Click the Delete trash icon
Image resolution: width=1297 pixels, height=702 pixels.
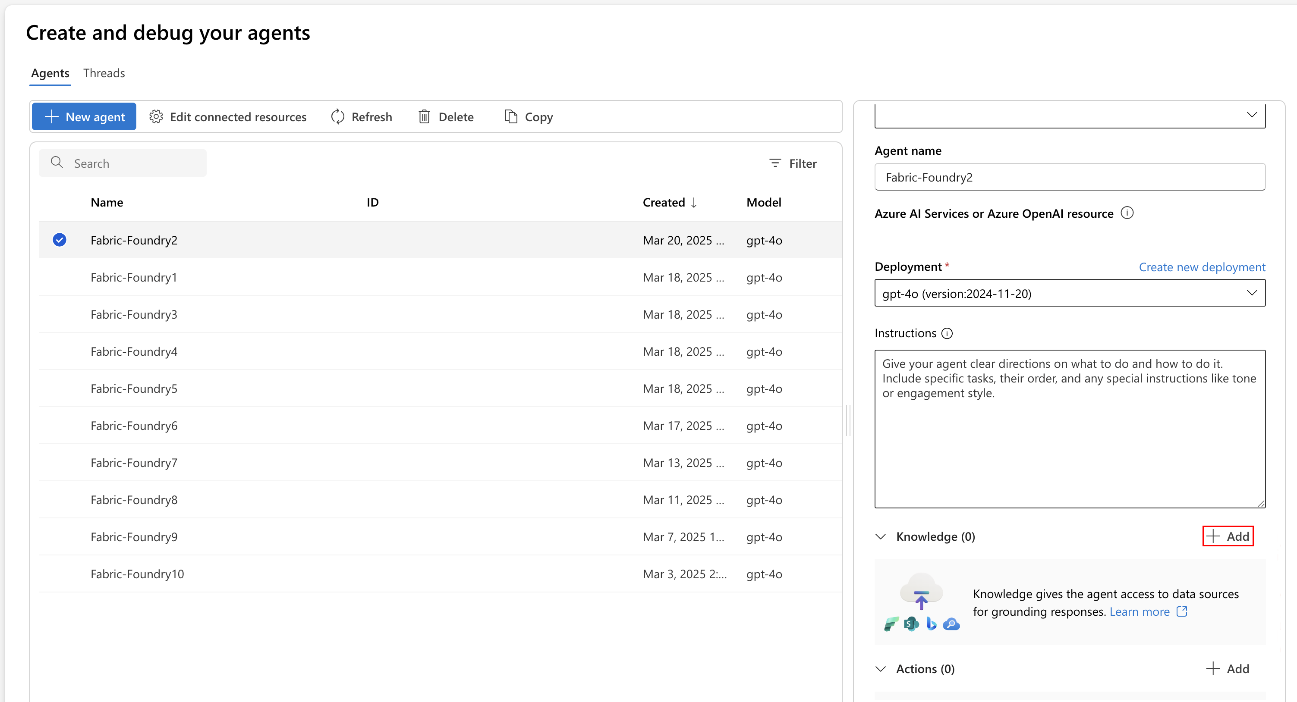coord(425,117)
